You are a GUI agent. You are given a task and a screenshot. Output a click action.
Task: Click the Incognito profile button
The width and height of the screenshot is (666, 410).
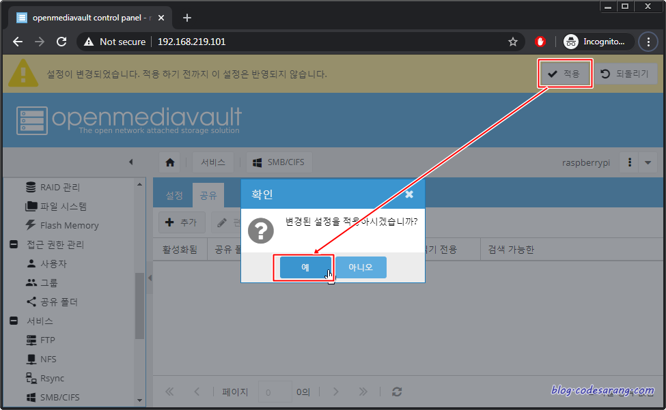(x=597, y=42)
